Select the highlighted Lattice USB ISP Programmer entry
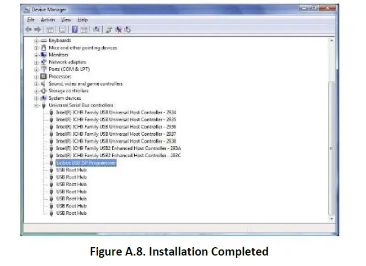Image resolution: width=366 pixels, height=266 pixels. (86, 163)
